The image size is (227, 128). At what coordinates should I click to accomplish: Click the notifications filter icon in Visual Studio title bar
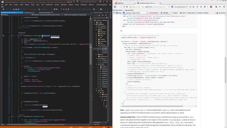77,2
